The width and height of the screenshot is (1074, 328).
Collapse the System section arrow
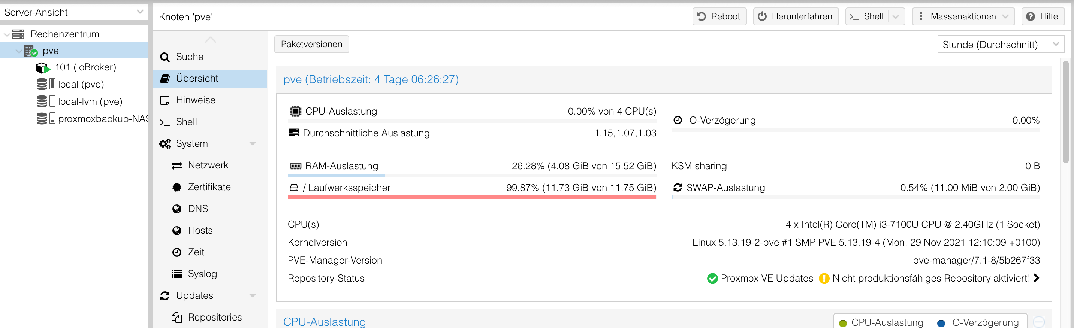(252, 143)
